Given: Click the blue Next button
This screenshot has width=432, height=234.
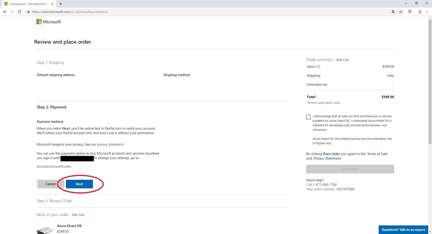Looking at the screenshot, I should coord(79,184).
